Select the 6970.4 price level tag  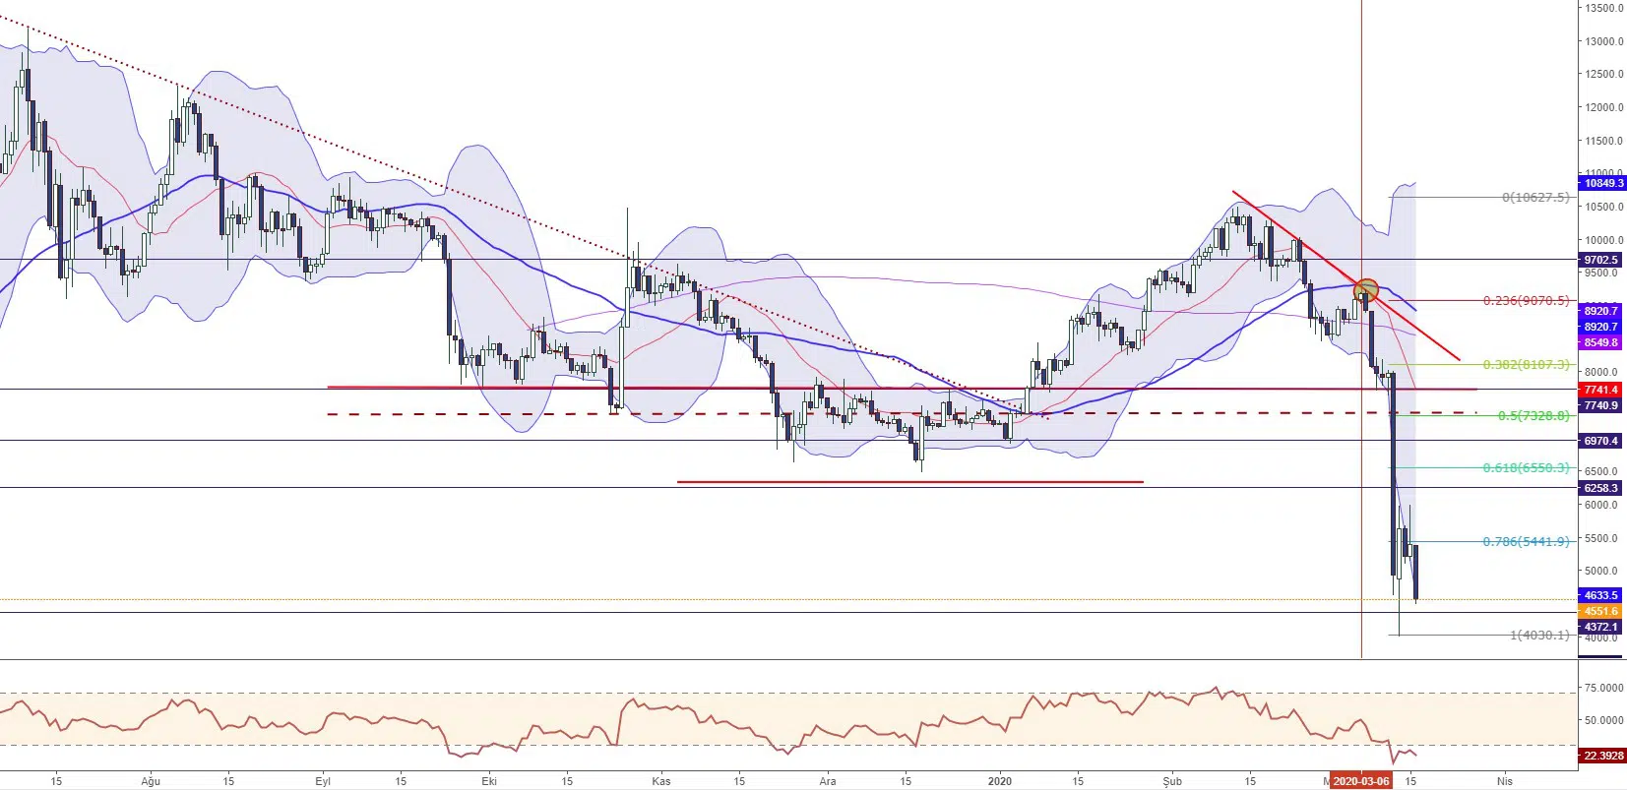1600,441
